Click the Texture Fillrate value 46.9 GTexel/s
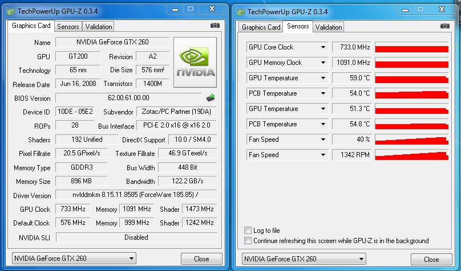Image resolution: width=461 pixels, height=271 pixels. pos(188,153)
